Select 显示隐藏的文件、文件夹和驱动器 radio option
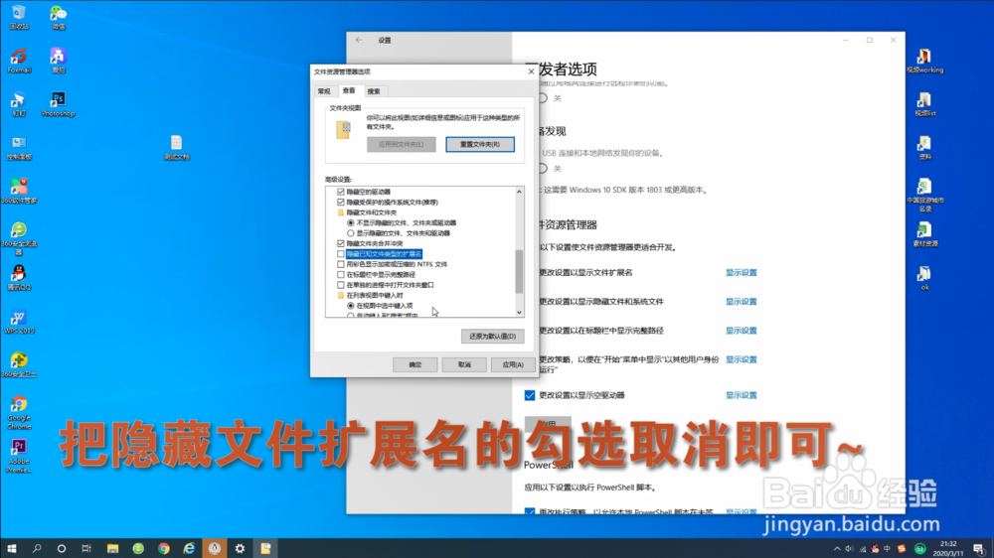 (351, 233)
